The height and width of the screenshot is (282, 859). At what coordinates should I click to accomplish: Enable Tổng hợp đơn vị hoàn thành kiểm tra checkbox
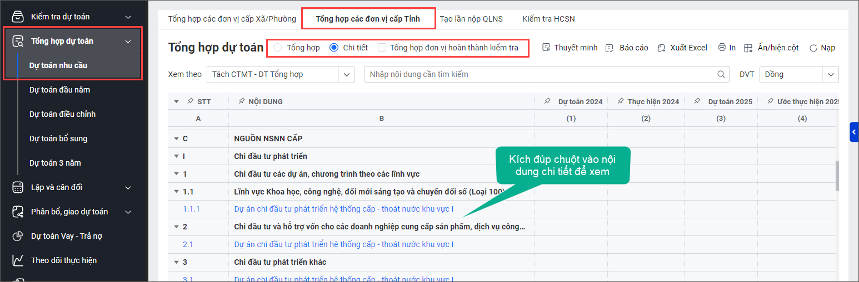(382, 48)
